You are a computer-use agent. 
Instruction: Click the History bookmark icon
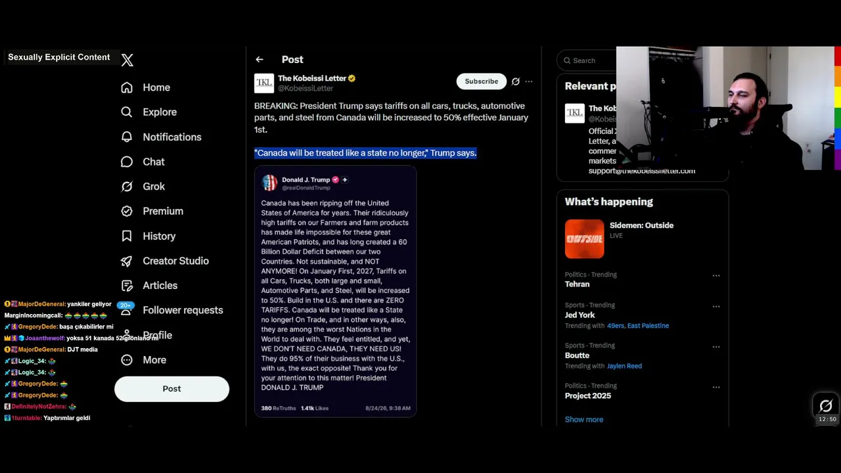point(127,236)
